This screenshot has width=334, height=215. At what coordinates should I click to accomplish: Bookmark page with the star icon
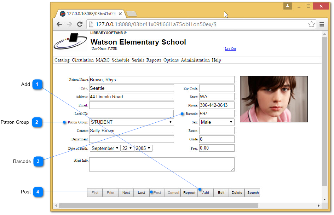coord(311,24)
